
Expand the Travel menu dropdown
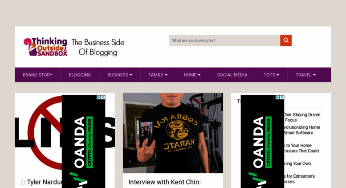point(305,75)
